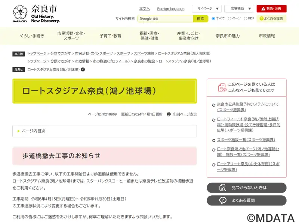Screen dimensions: 299x224
Task: Click the ページID:0218989 text
Action: (x=102, y=114)
